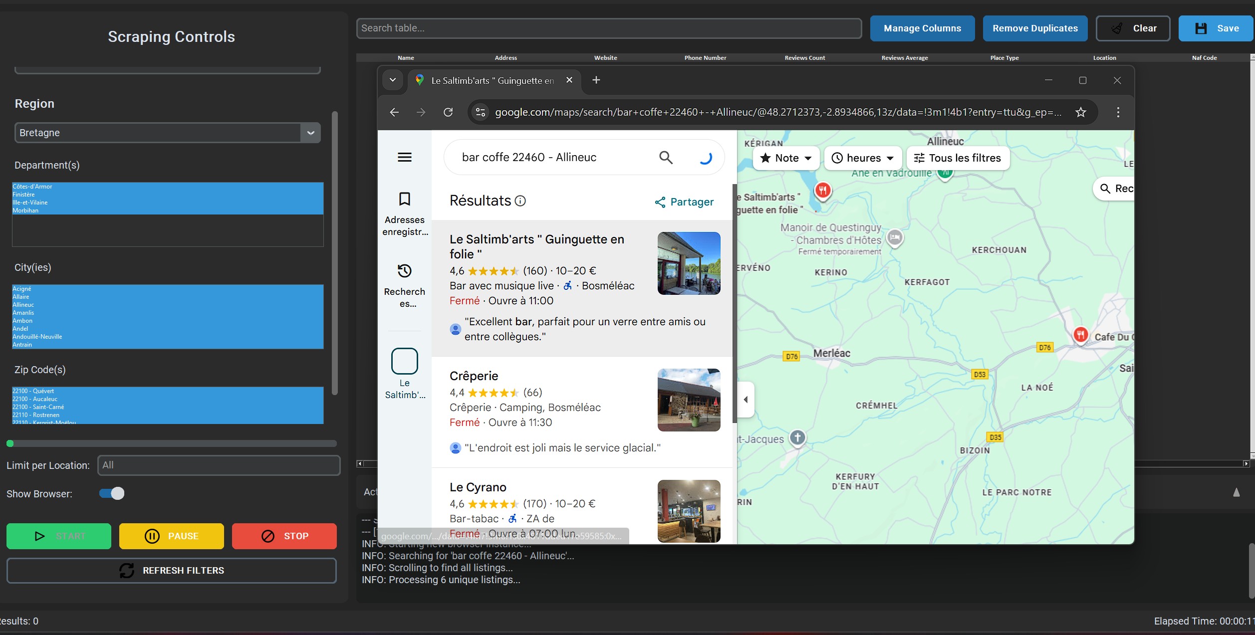
Task: Open recent searches history icon
Action: [x=404, y=271]
